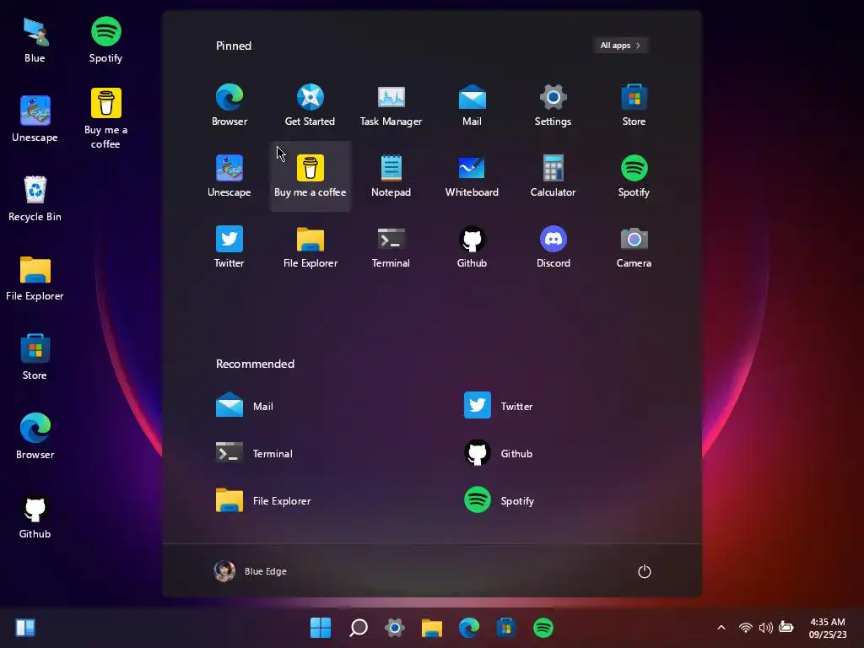This screenshot has height=648, width=864.
Task: Click the power button in Start menu
Action: pos(644,571)
